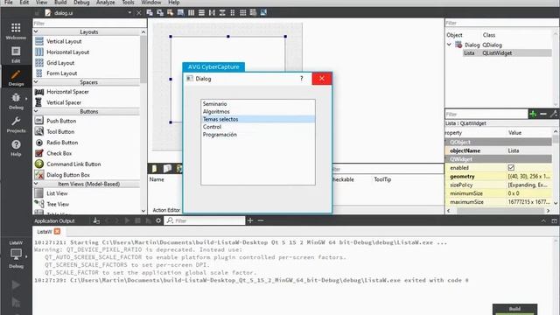This screenshot has width=560, height=315.
Task: Select Command Link Button widget
Action: pos(73,164)
